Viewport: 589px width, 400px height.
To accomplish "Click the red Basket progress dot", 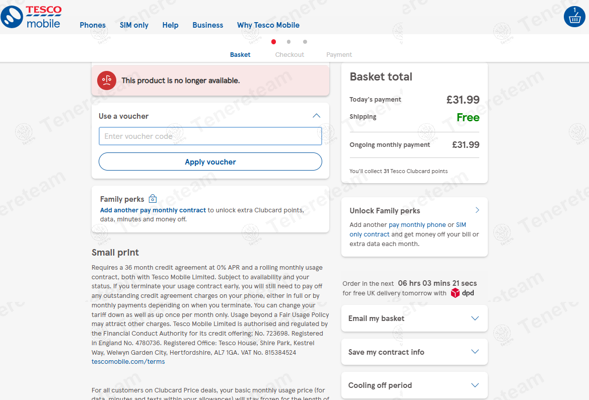I will click(x=273, y=42).
